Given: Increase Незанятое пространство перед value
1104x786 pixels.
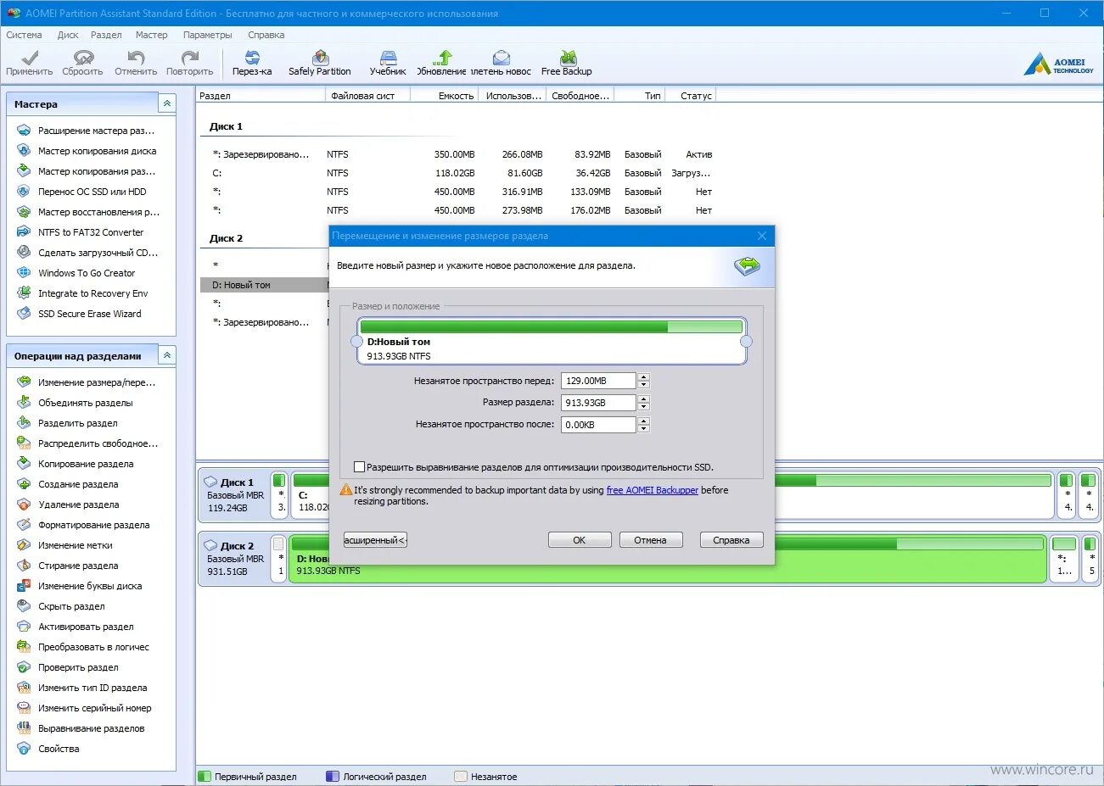Looking at the screenshot, I should coord(644,377).
